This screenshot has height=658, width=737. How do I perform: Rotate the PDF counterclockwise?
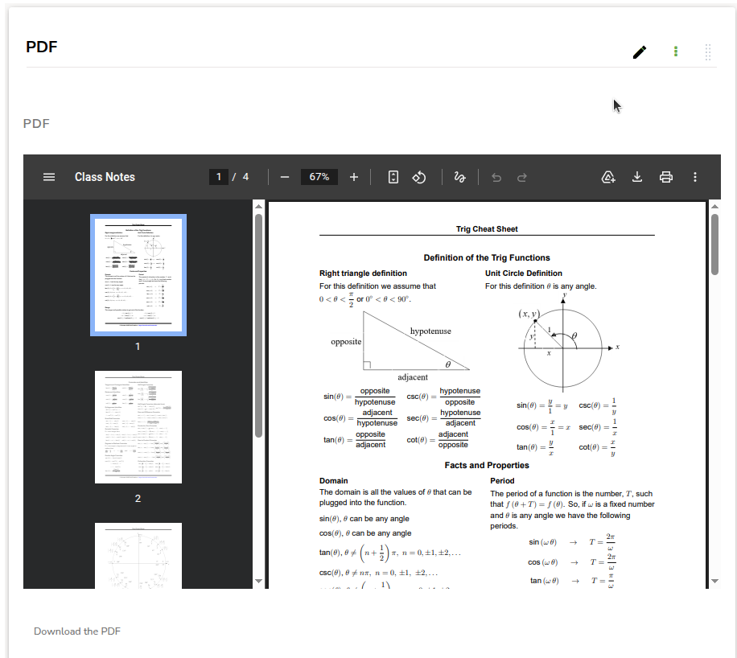point(419,177)
